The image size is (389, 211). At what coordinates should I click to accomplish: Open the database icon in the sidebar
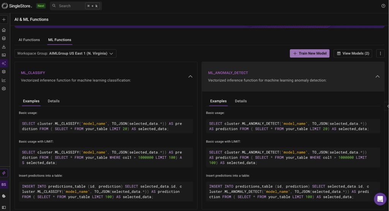click(x=4, y=38)
